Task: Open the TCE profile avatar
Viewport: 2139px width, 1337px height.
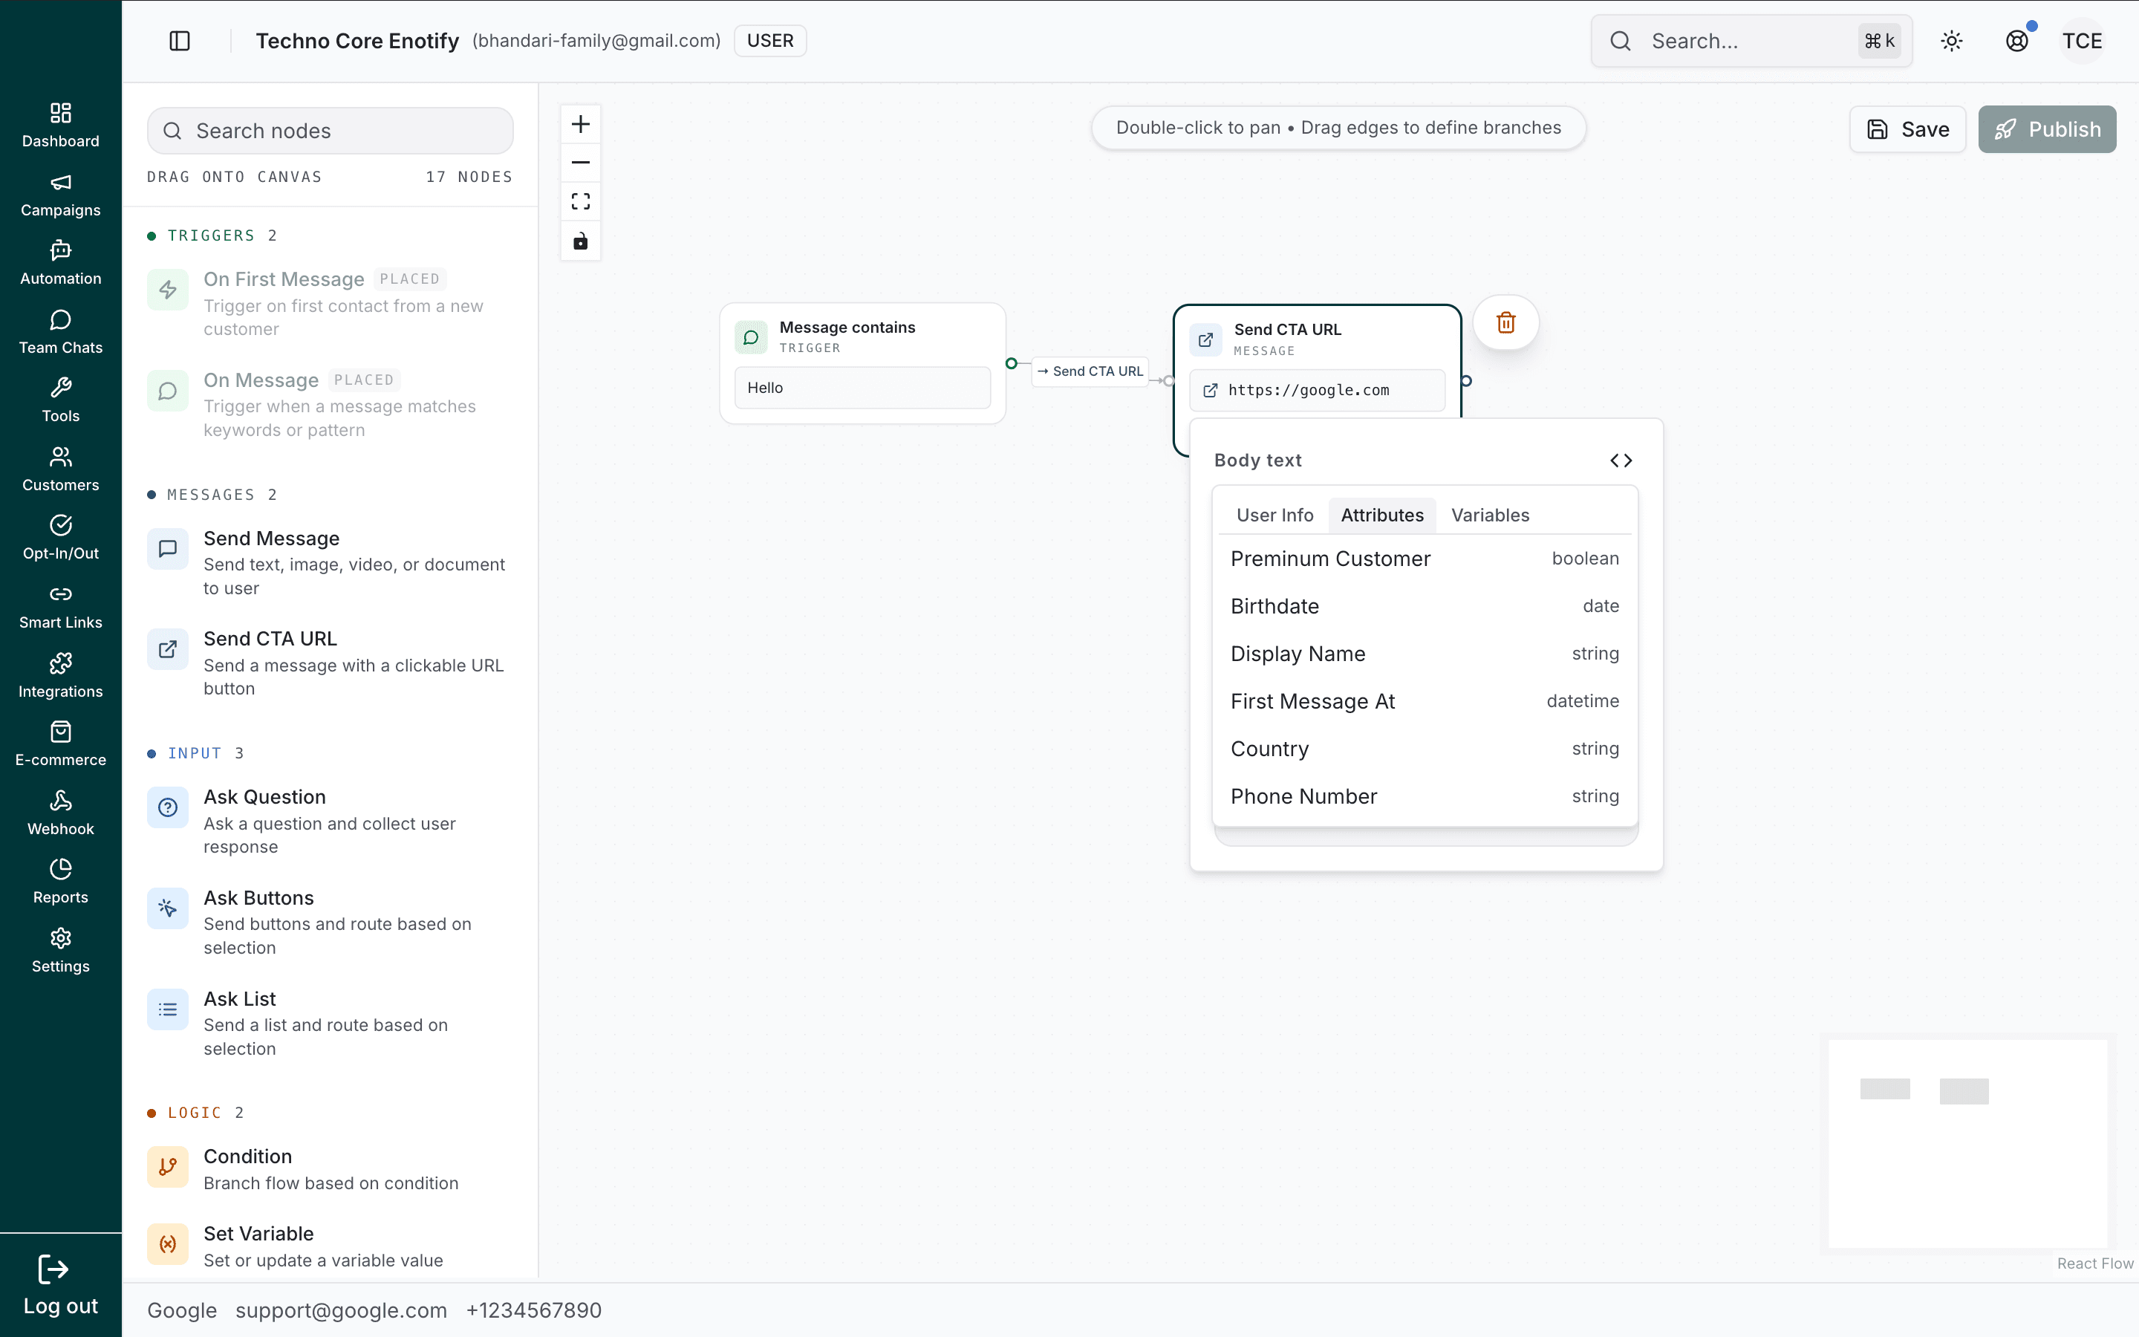Action: [x=2083, y=41]
